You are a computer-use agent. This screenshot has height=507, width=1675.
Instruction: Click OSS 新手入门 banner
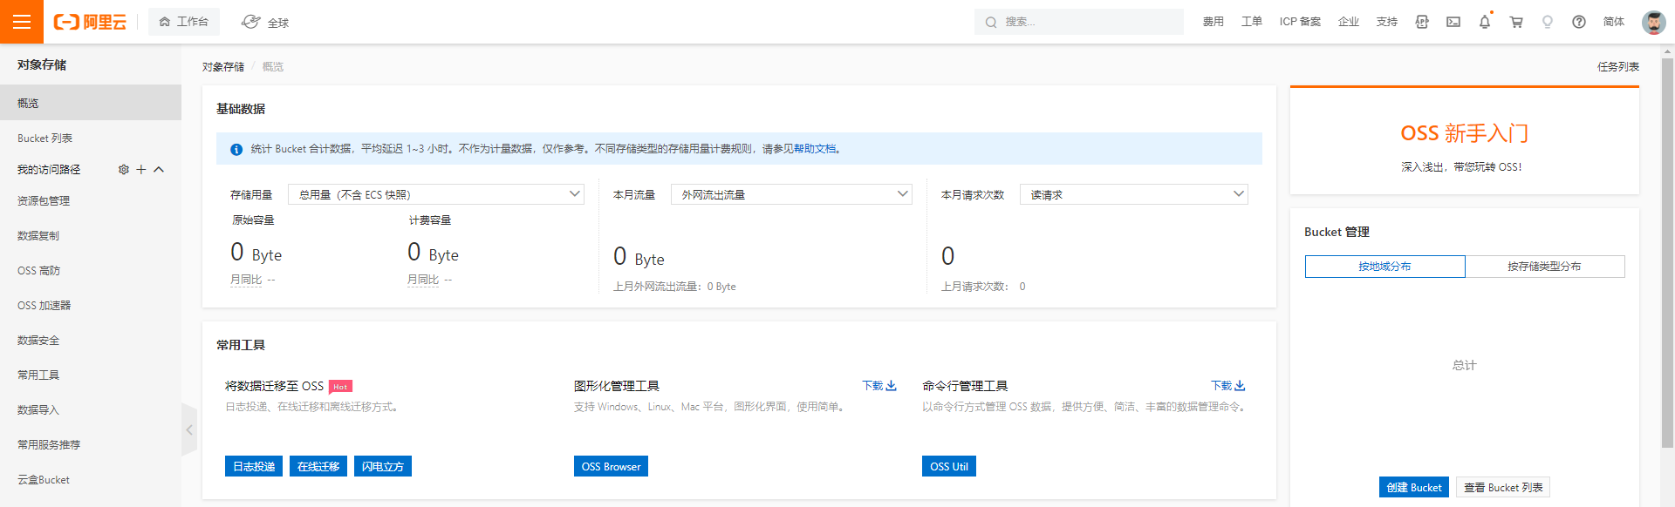point(1465,141)
